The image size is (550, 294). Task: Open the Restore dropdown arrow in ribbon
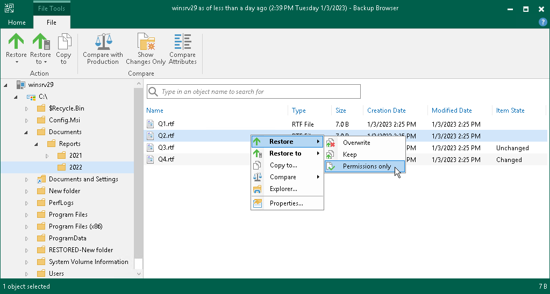tap(16, 62)
